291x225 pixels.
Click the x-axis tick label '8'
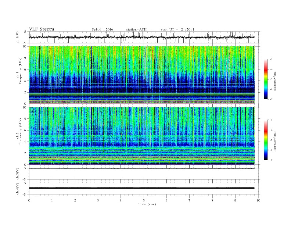[212, 200]
